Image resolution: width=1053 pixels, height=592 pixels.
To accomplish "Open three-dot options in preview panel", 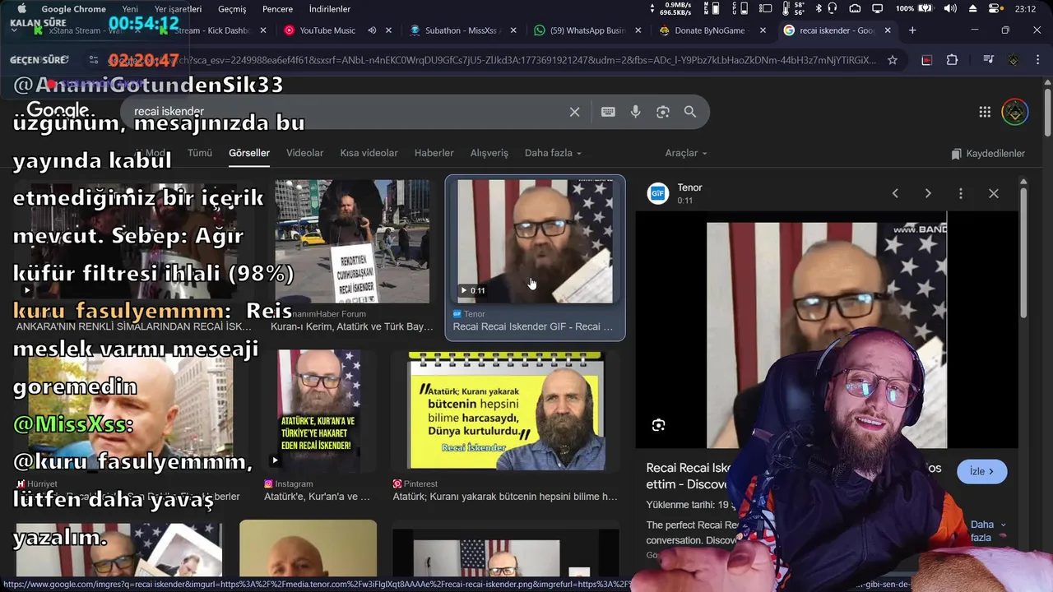I will pos(960,193).
